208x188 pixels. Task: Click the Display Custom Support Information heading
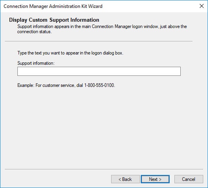tap(54, 20)
